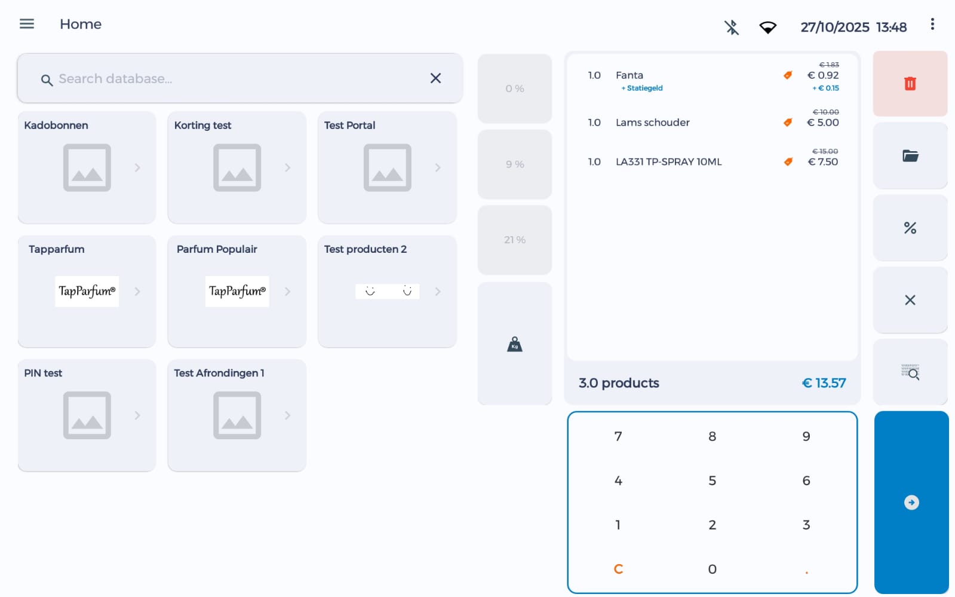Click the barcode search icon
This screenshot has height=597, width=955.
coord(910,372)
